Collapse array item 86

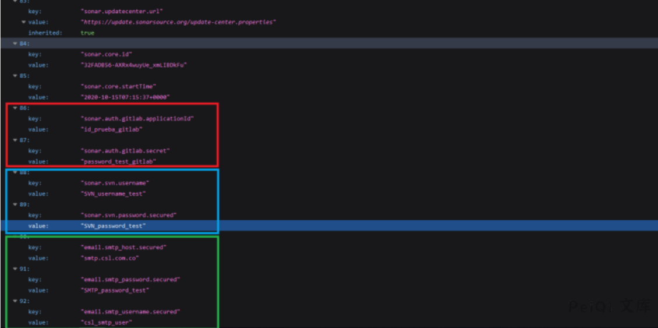pos(16,108)
